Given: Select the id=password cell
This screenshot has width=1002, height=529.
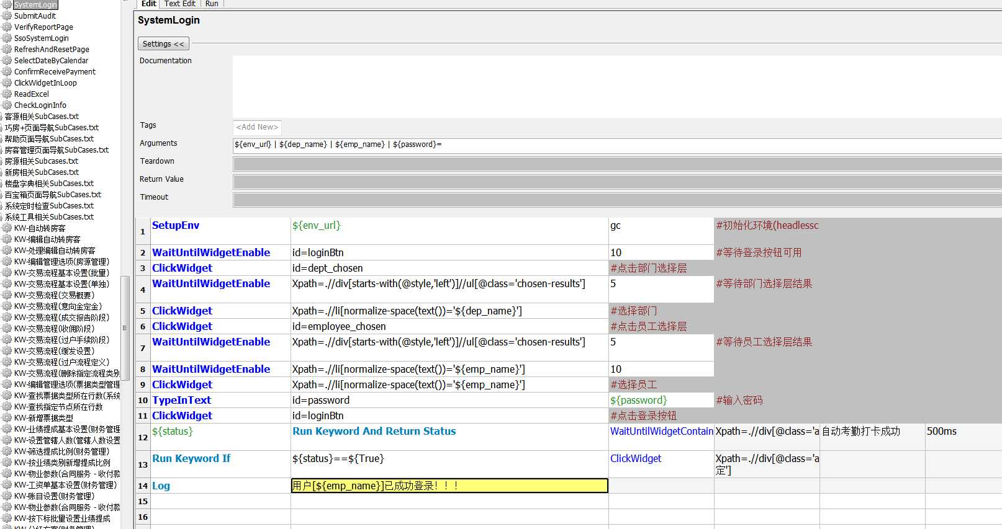Looking at the screenshot, I should coord(449,400).
